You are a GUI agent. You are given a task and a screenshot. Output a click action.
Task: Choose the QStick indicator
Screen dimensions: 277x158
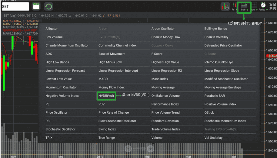pos(209,113)
